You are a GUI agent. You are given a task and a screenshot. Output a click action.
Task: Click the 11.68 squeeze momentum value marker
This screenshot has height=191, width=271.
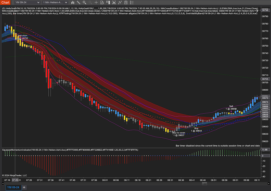tap(265, 150)
